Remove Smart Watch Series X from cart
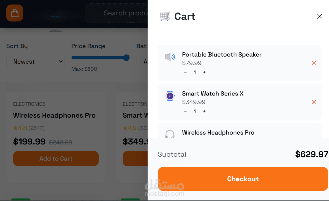Viewport: 329px width, 201px height. pyautogui.click(x=314, y=102)
